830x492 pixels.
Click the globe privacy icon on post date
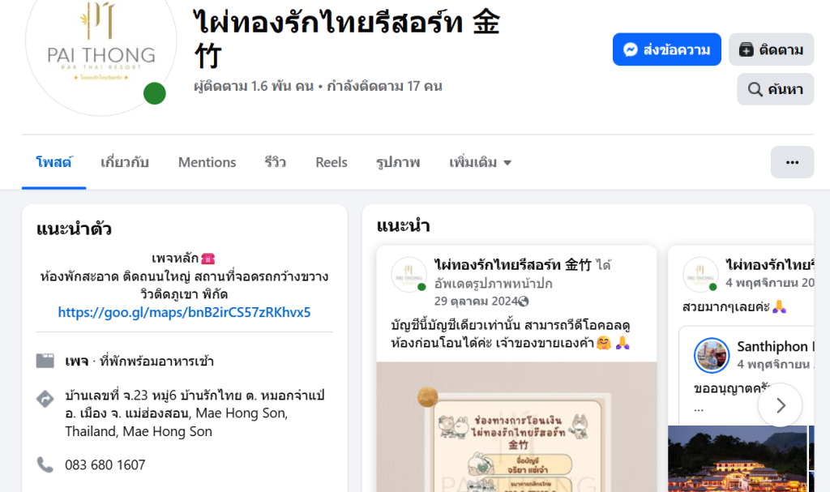[524, 302]
